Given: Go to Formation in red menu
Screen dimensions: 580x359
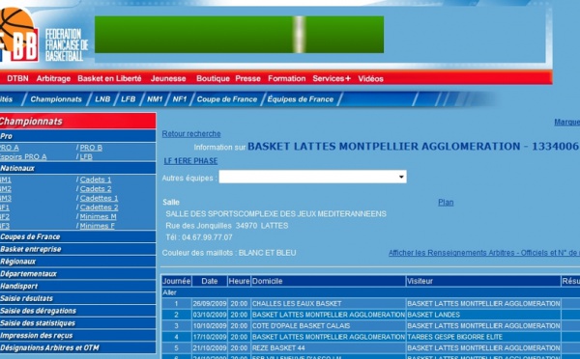Looking at the screenshot, I should pyautogui.click(x=287, y=78).
